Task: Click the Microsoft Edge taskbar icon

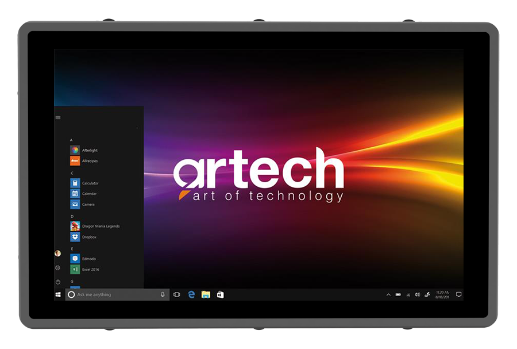Action: click(191, 294)
